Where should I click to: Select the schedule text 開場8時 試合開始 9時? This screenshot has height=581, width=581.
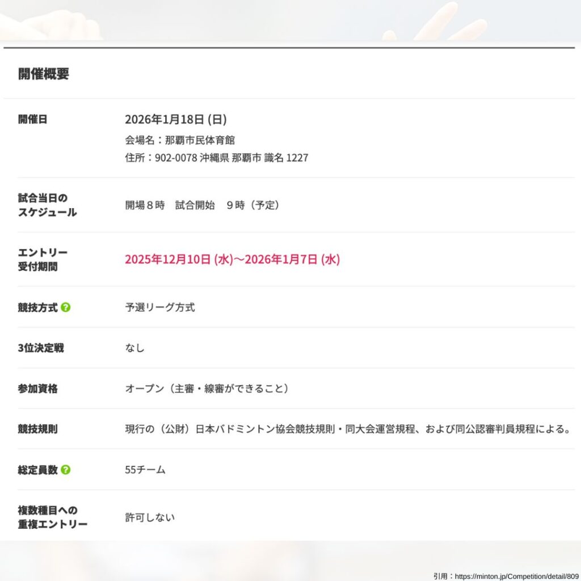click(x=202, y=205)
